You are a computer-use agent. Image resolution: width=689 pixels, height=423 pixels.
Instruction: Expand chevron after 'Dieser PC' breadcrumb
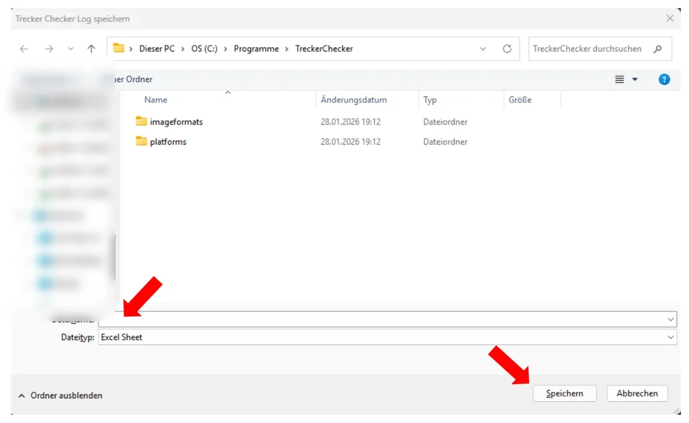183,49
